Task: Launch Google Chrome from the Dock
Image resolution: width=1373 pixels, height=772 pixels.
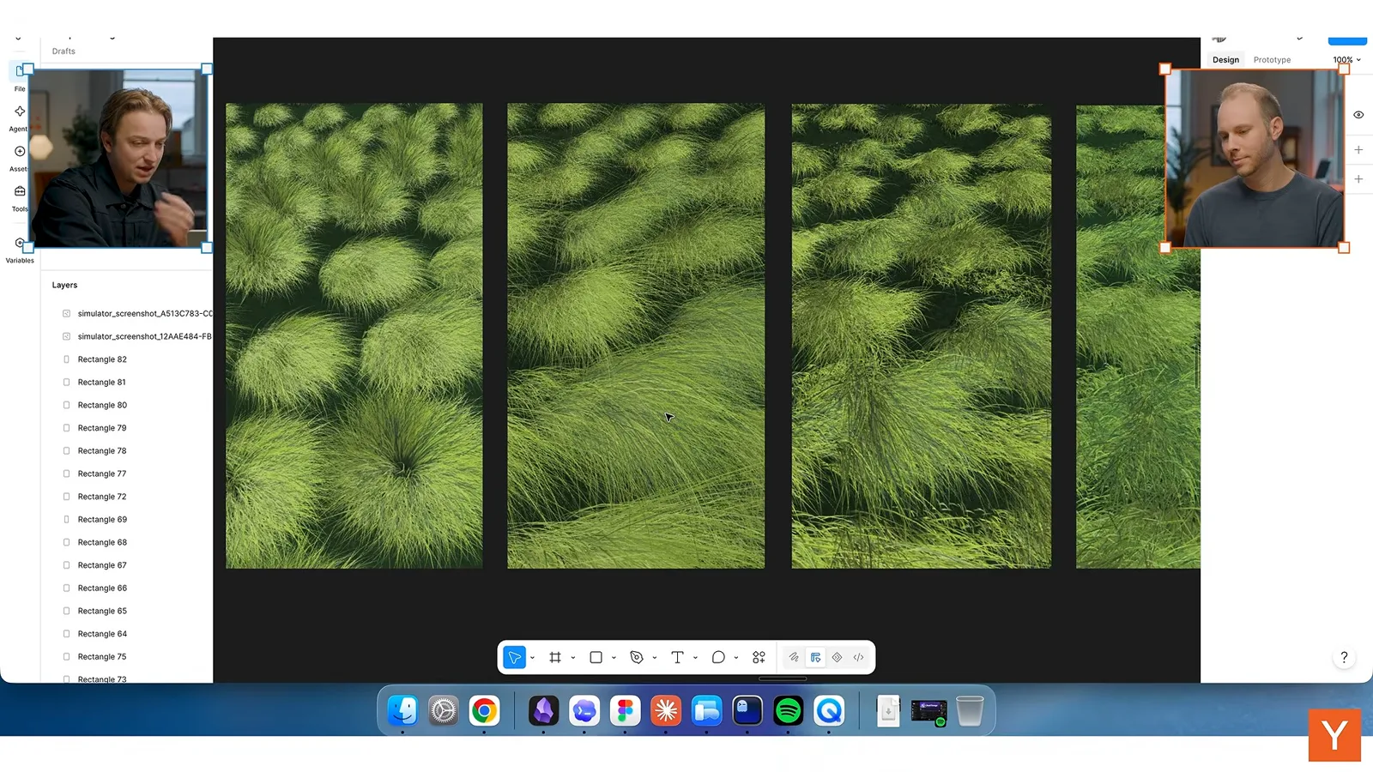Action: [x=484, y=710]
